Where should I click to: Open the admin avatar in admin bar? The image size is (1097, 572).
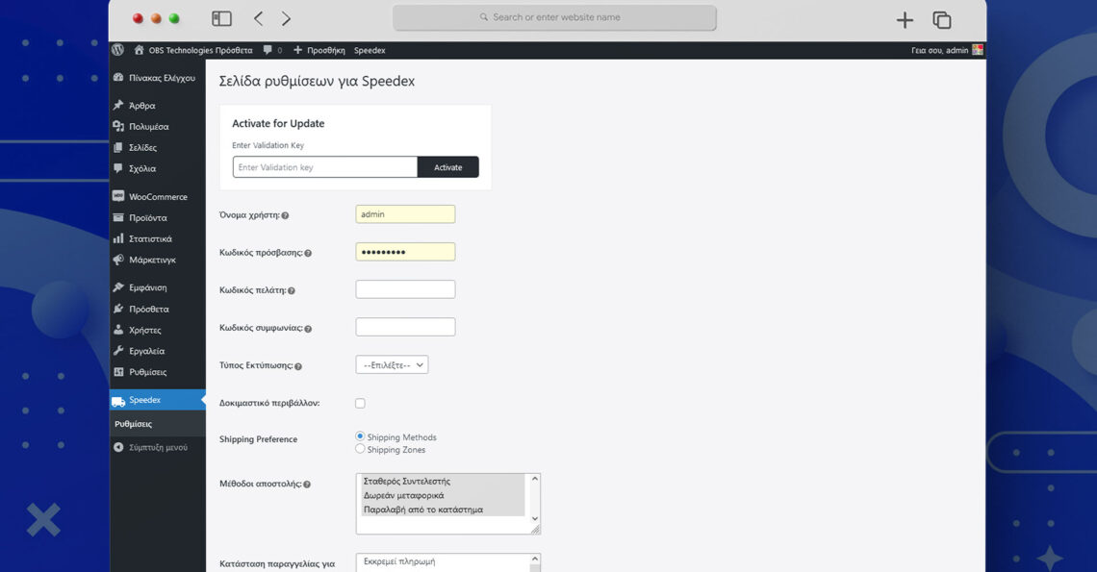point(978,50)
